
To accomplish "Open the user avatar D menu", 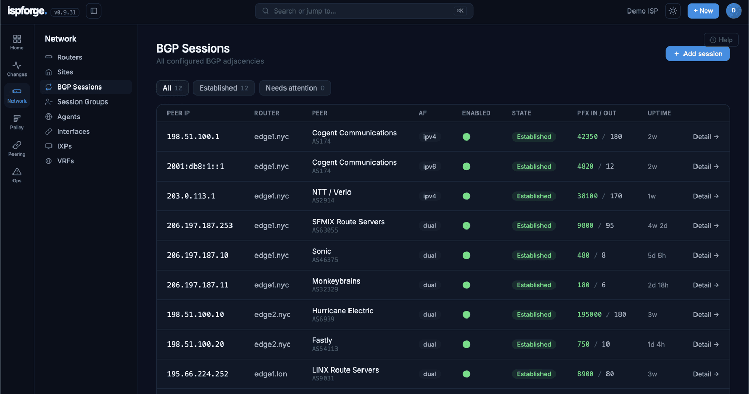I will (x=733, y=11).
